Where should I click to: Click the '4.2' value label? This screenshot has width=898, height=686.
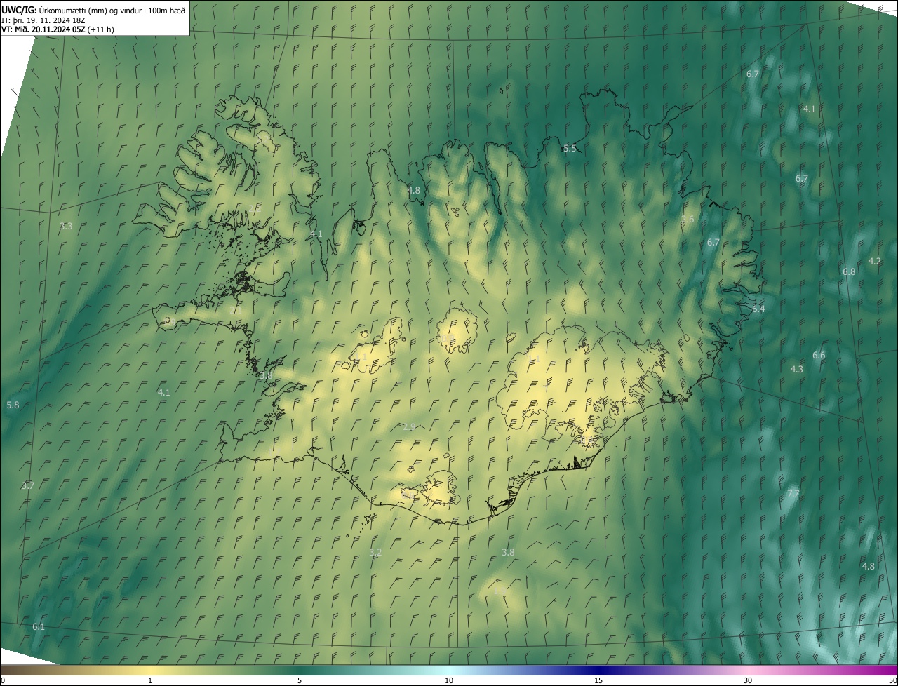(x=875, y=262)
